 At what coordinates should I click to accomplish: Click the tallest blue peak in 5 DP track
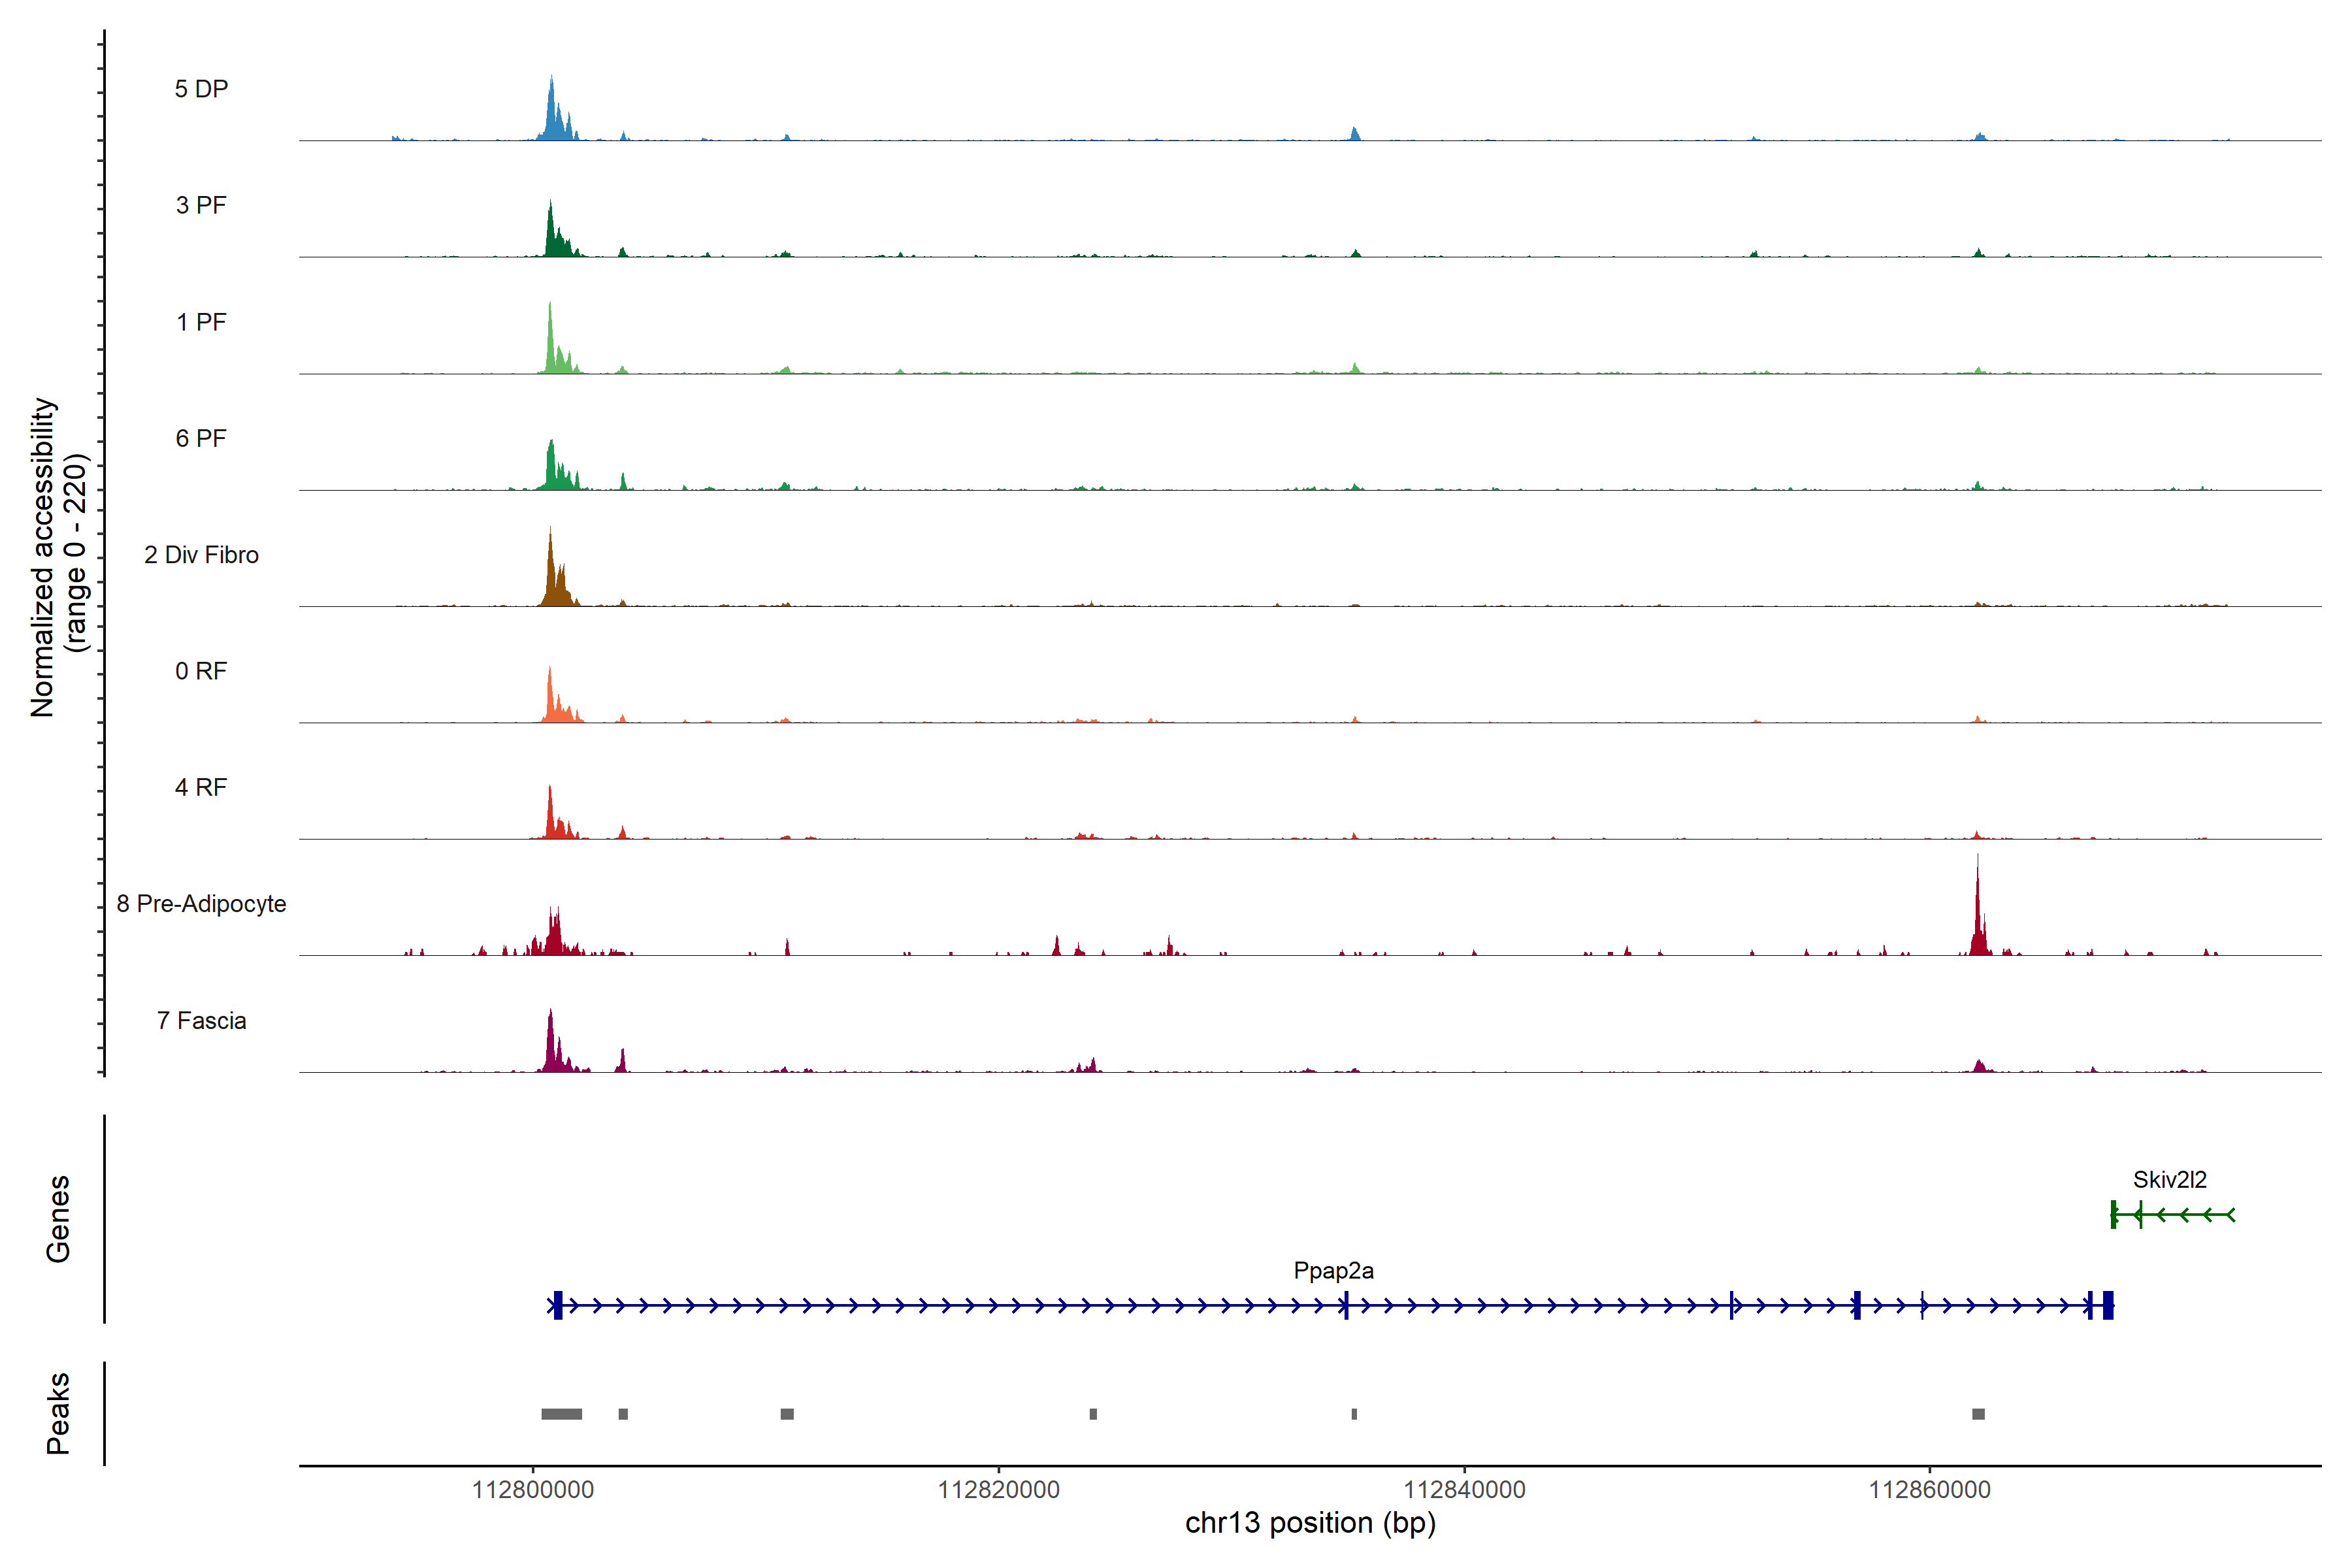click(x=552, y=108)
